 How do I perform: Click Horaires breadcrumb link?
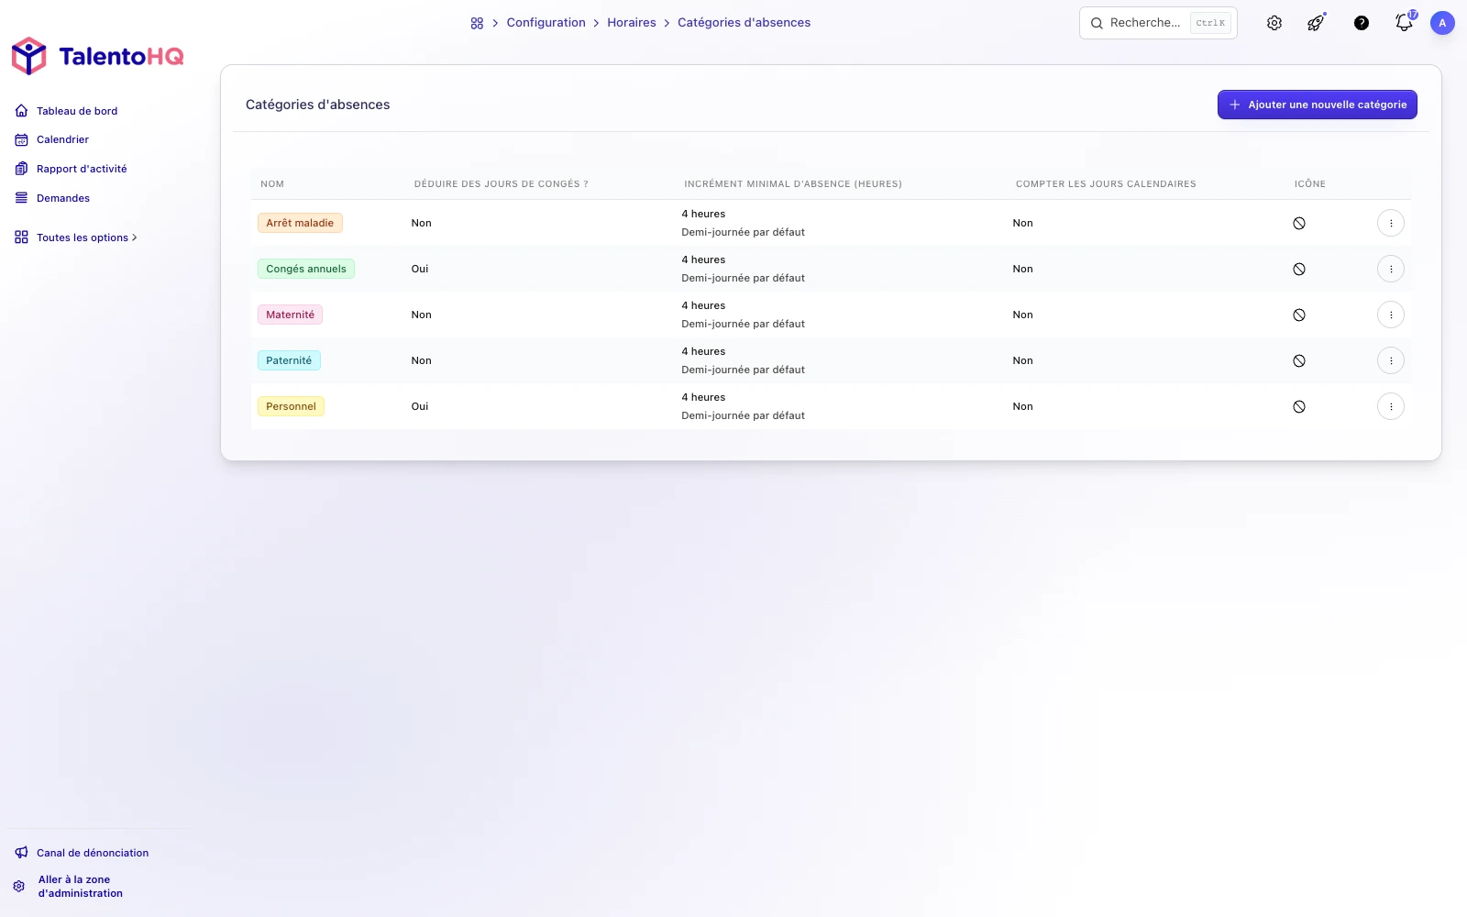point(632,23)
